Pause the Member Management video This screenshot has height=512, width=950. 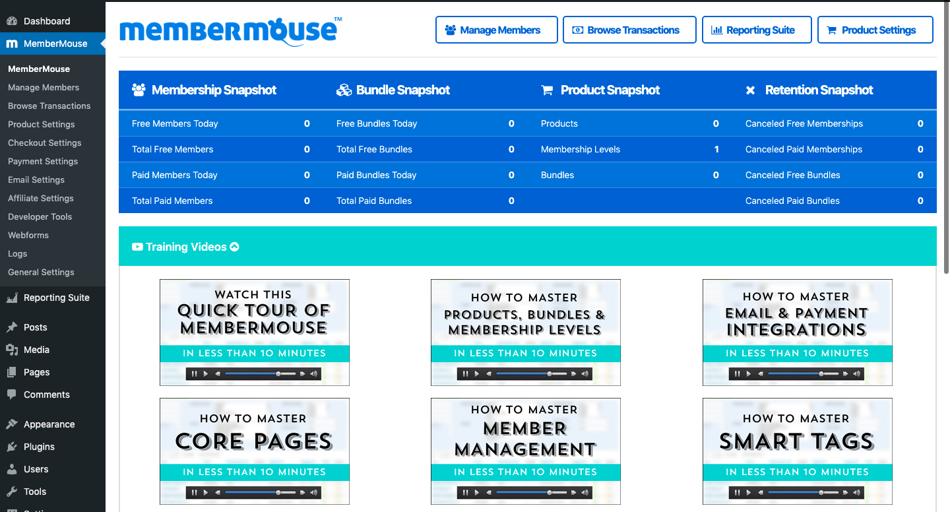[466, 492]
